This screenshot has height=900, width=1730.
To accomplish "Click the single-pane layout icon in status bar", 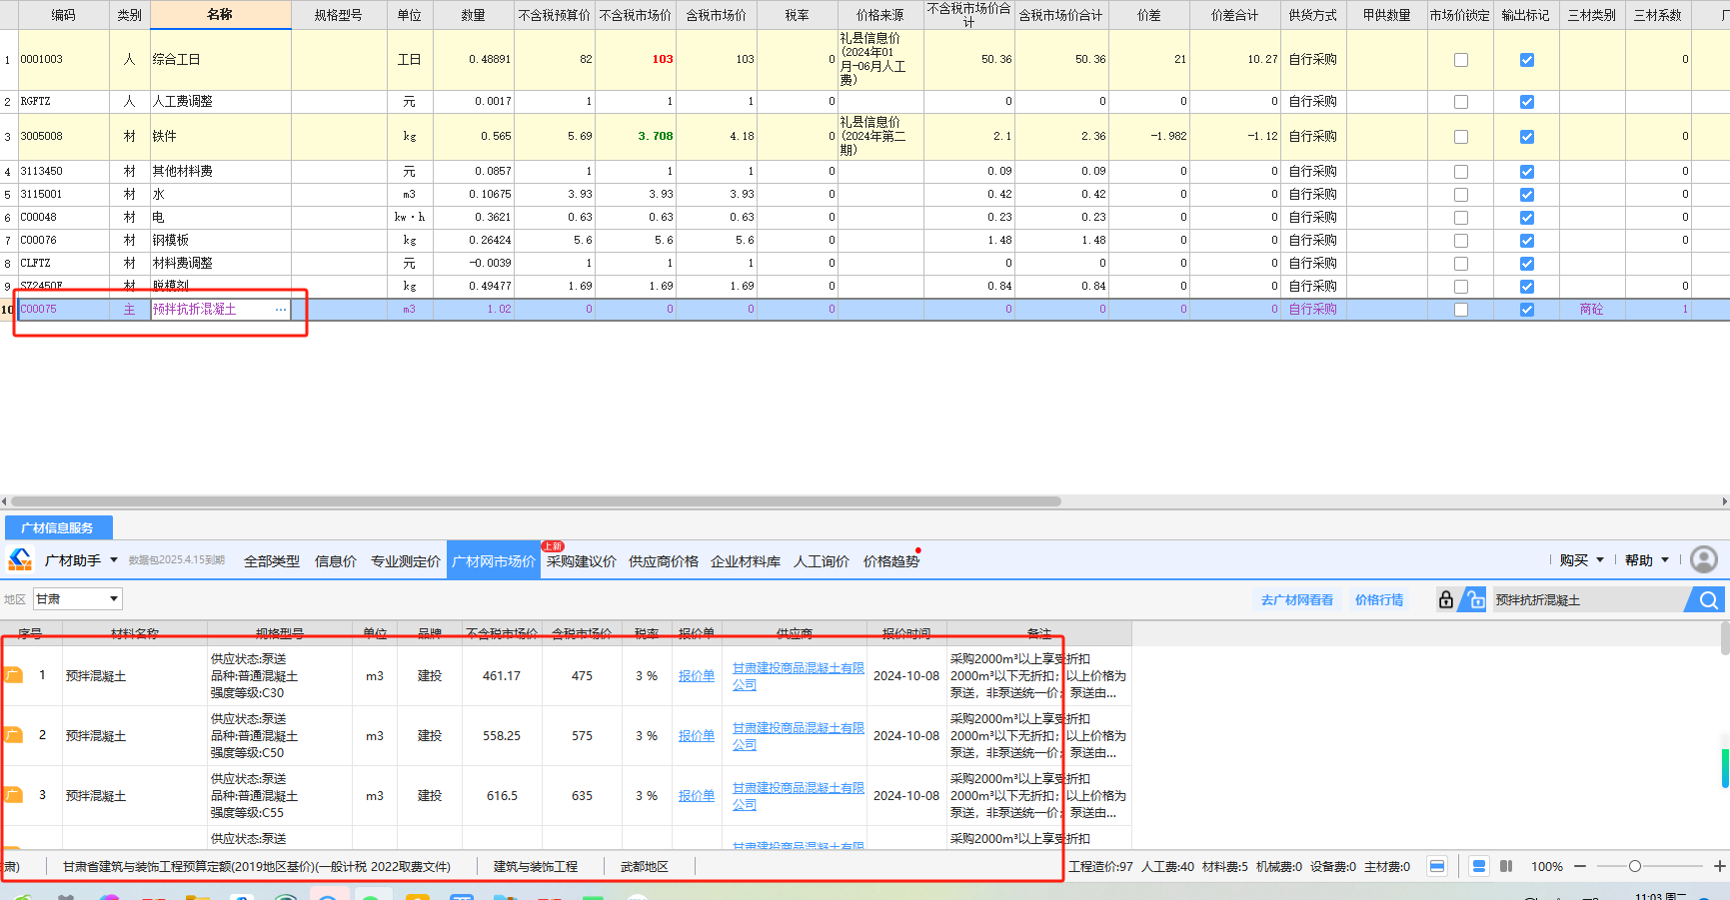I will click(1436, 866).
